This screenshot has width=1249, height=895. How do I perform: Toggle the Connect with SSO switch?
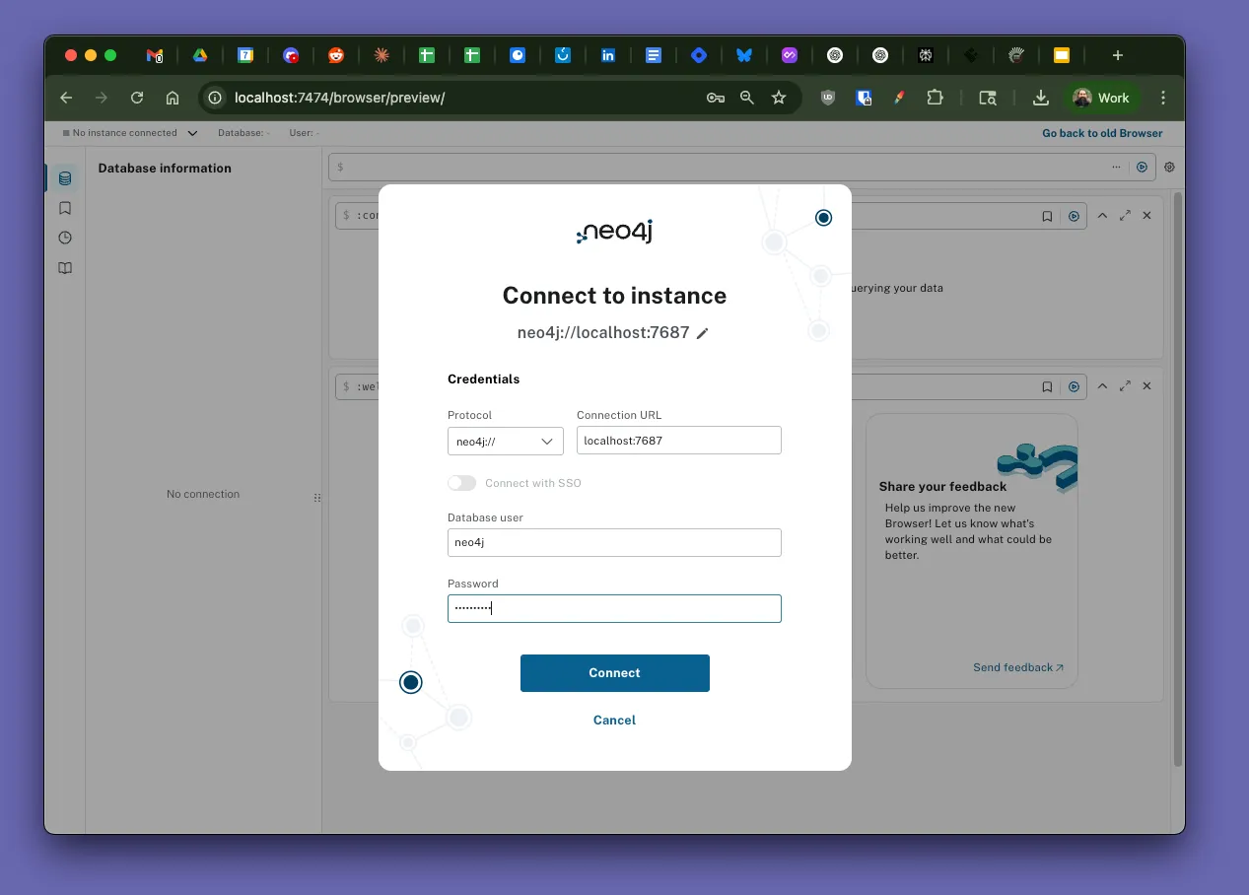[461, 483]
